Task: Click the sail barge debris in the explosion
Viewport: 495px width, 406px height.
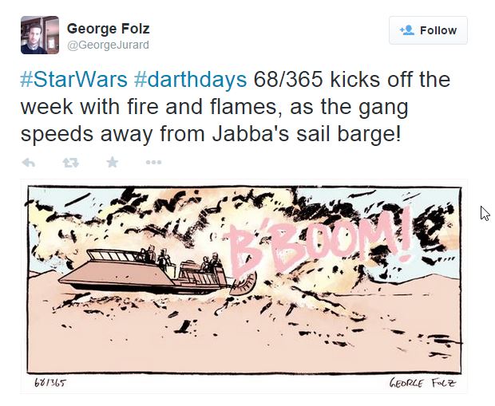Action: (x=243, y=284)
